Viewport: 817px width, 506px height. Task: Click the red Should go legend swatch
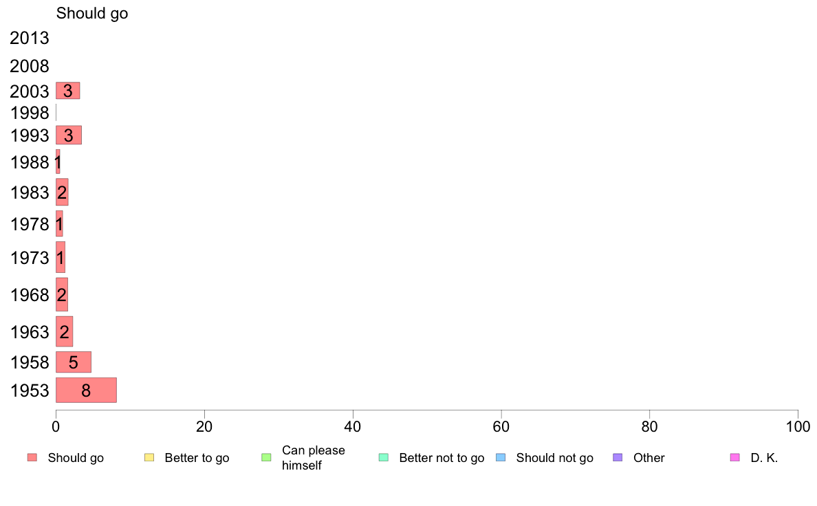click(32, 458)
